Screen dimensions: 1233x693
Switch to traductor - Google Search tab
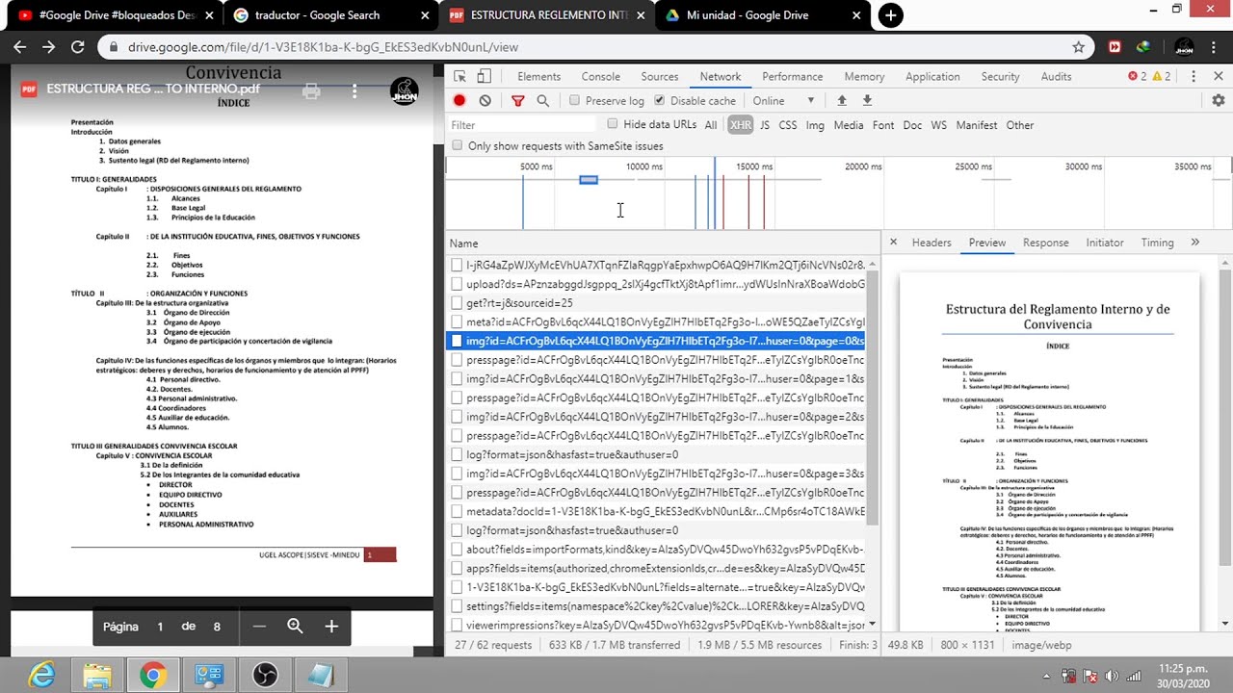point(329,15)
